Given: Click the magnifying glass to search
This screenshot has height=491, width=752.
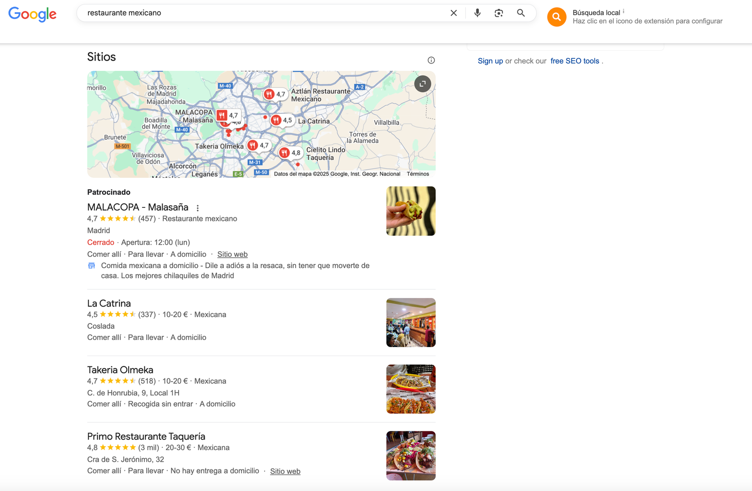Looking at the screenshot, I should (520, 13).
